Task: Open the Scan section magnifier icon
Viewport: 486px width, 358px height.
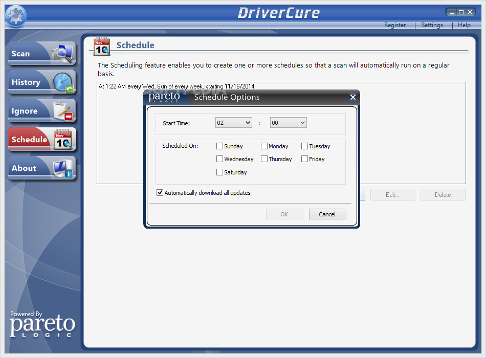Action: click(x=62, y=53)
